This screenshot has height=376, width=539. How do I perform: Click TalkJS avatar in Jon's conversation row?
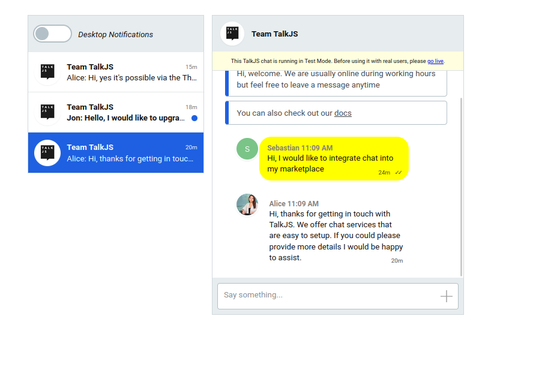[x=47, y=112]
